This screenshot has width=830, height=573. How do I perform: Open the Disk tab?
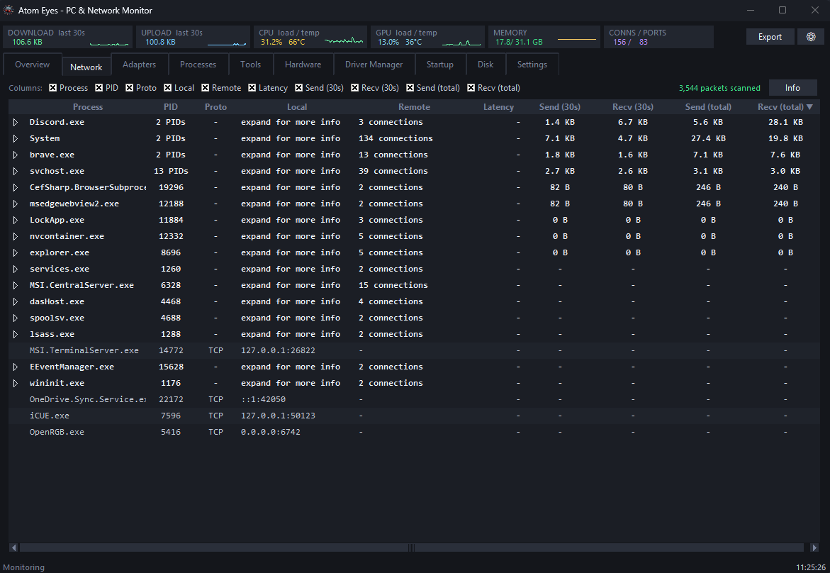tap(486, 65)
